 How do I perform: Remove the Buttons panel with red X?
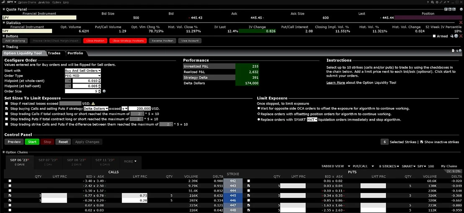(x=461, y=36)
